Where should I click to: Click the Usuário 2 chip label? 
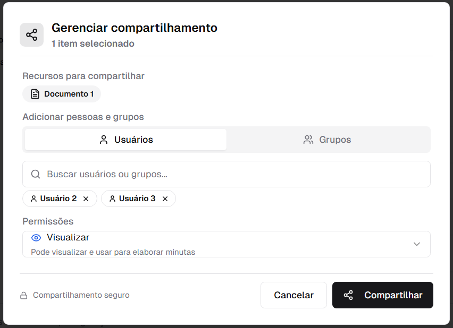point(58,198)
